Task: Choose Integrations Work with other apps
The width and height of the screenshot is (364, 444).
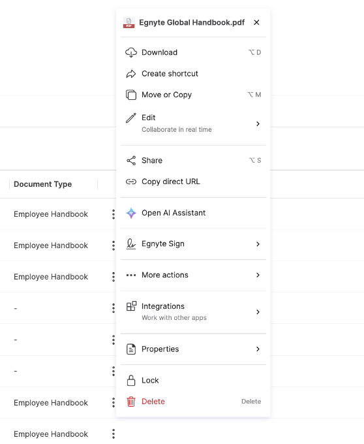Action: [193, 311]
